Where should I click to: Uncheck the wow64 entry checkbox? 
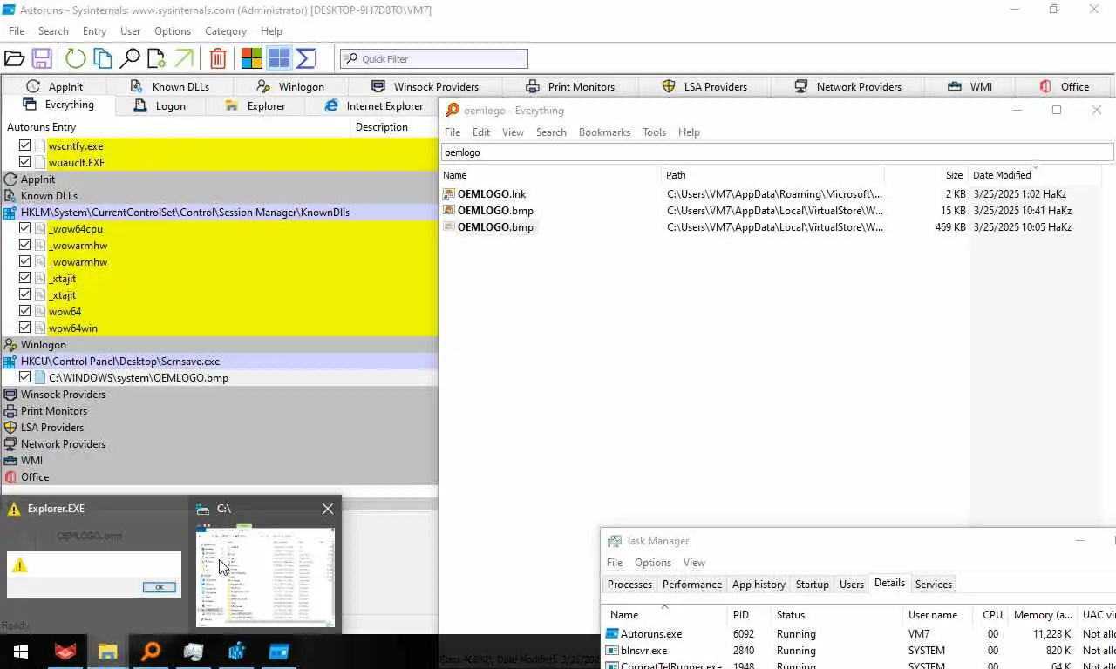[x=25, y=311]
